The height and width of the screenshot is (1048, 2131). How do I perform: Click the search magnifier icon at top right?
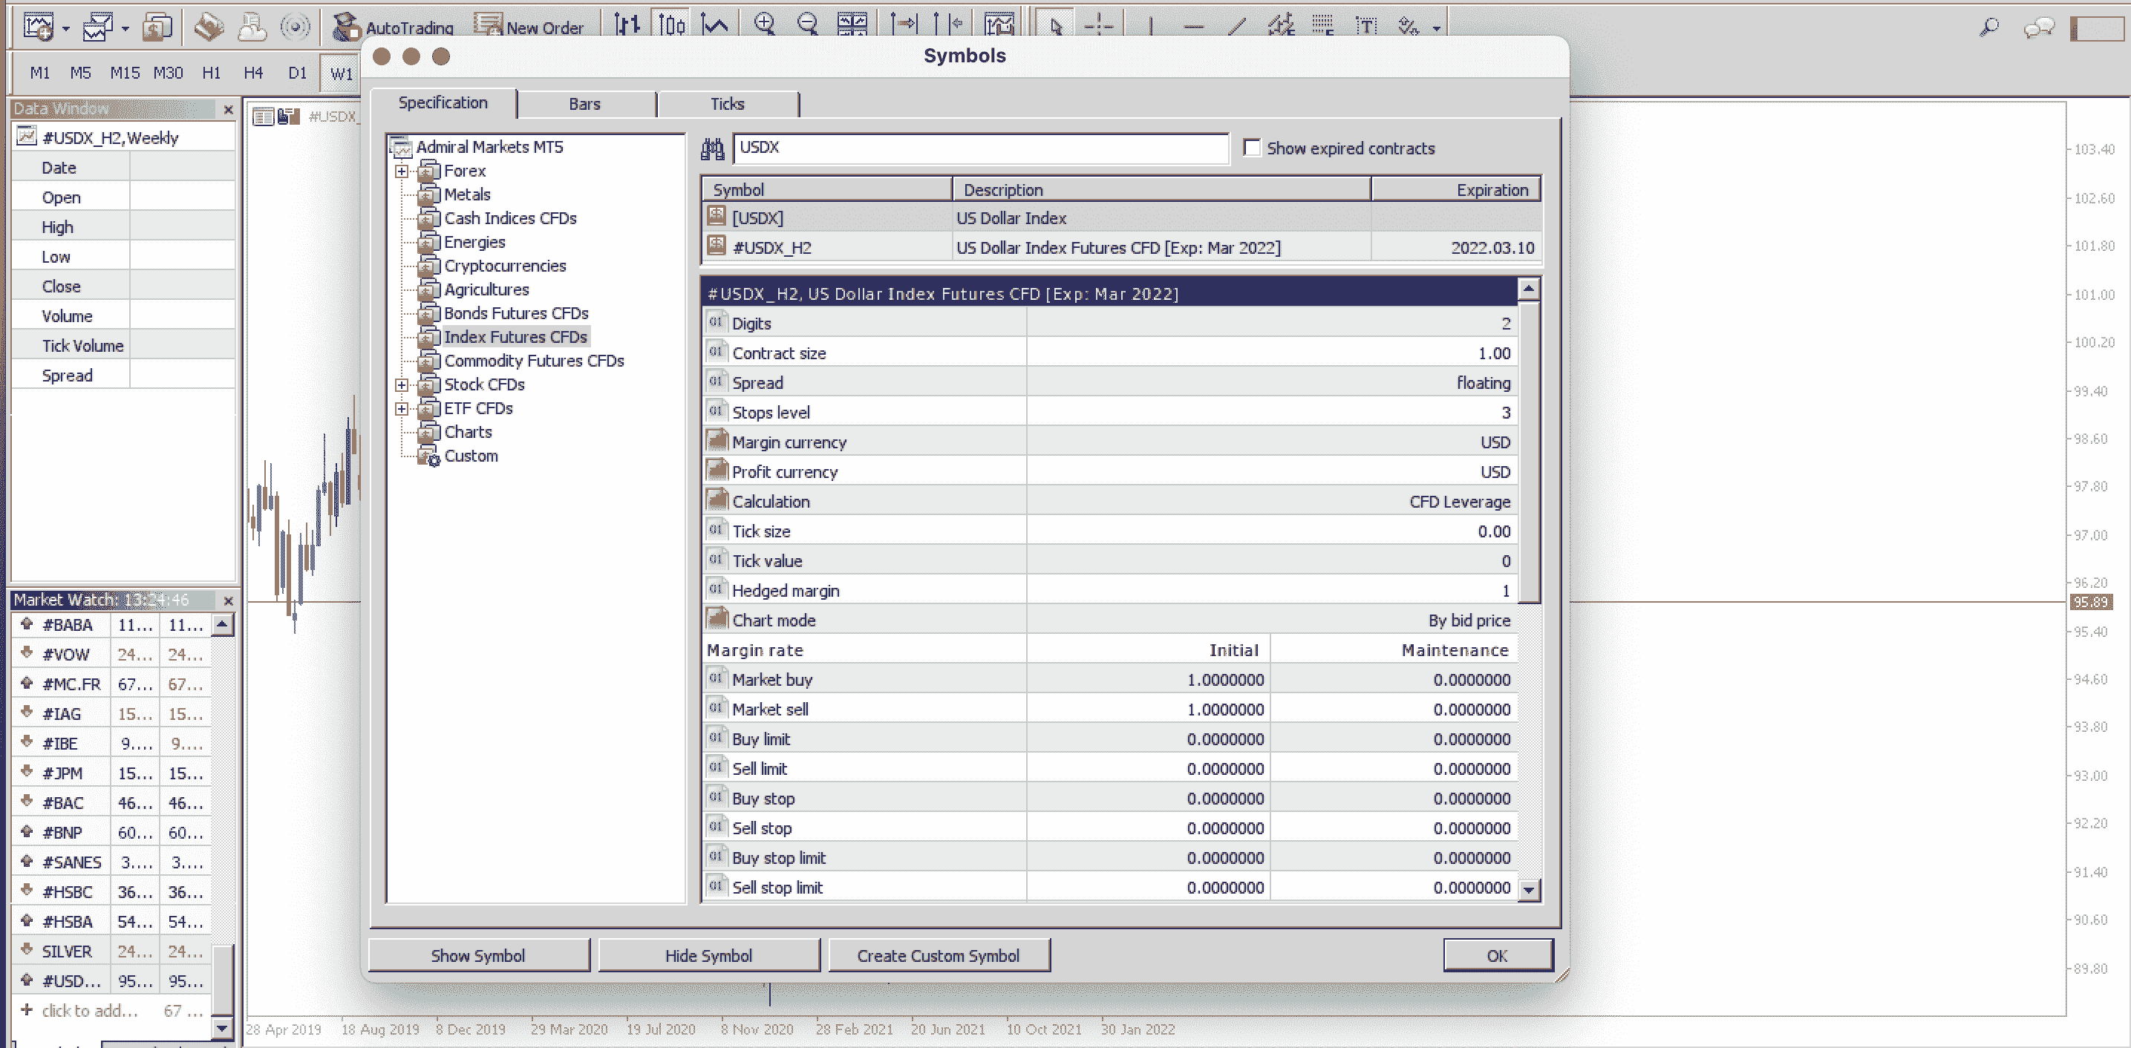1989,27
